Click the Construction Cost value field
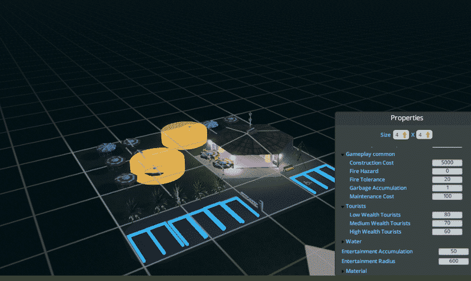471x281 pixels. (447, 162)
